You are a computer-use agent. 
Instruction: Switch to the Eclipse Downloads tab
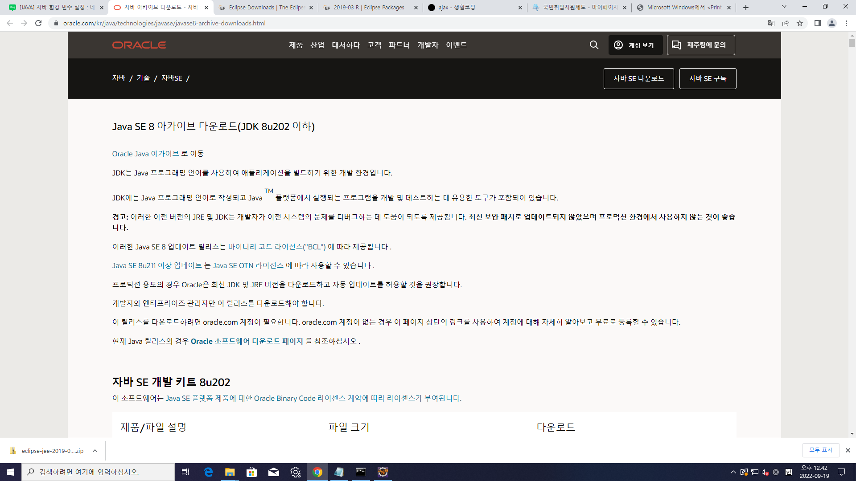pyautogui.click(x=266, y=8)
